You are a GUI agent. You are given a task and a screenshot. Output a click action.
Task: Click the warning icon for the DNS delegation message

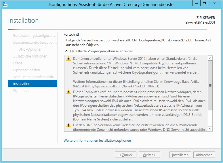[x=68, y=125]
